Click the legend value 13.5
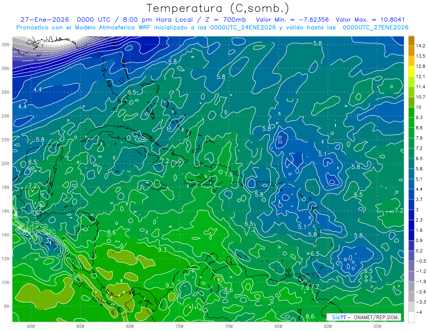Image resolution: width=428 pixels, height=331 pixels. tap(421, 56)
